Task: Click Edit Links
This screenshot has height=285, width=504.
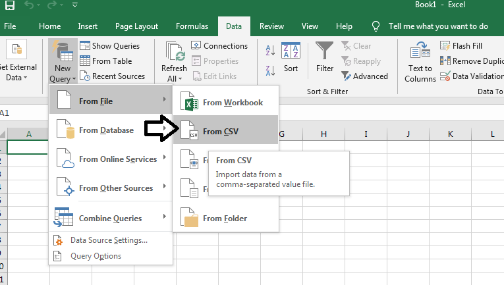Action: pyautogui.click(x=214, y=76)
